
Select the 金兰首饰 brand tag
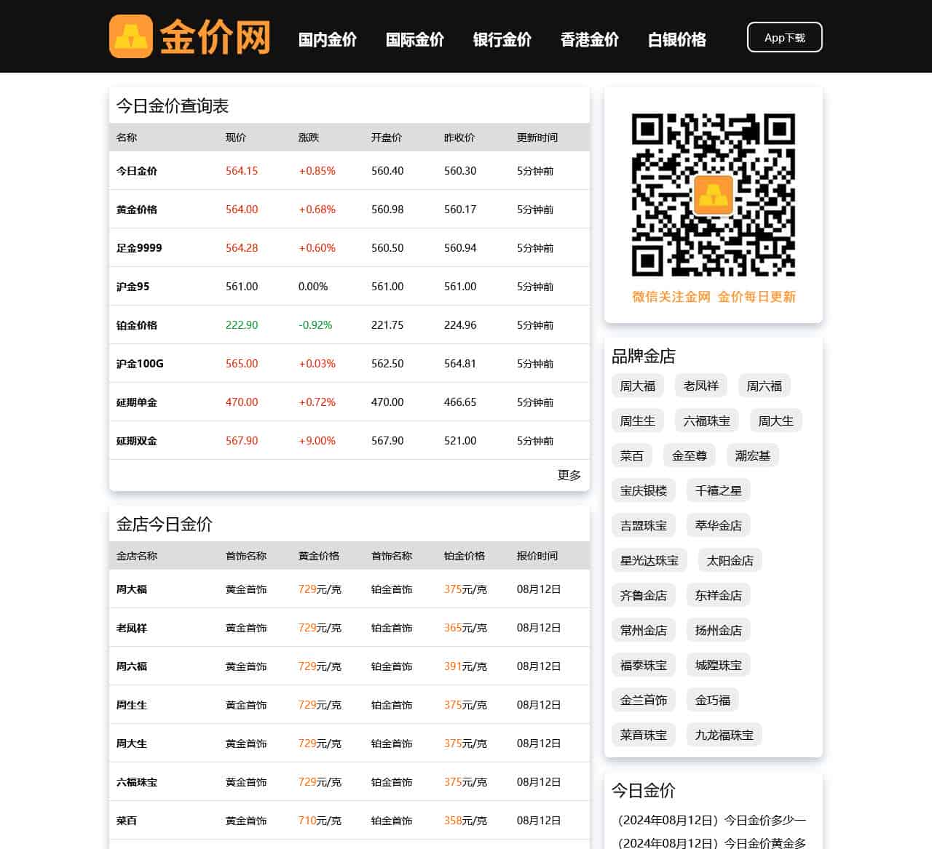coord(644,700)
